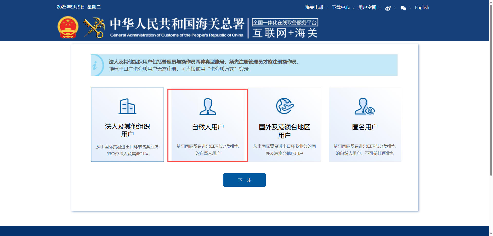Click the national emblem logo

(68, 27)
